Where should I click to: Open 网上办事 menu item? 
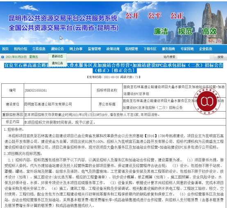(76, 49)
